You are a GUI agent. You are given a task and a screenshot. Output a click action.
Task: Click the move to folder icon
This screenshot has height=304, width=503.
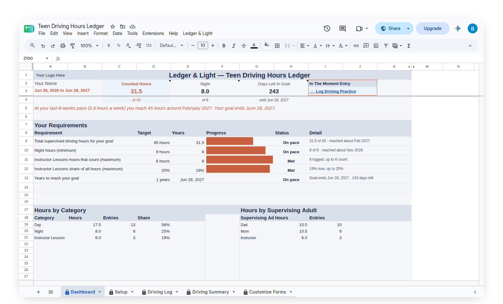pos(123,27)
